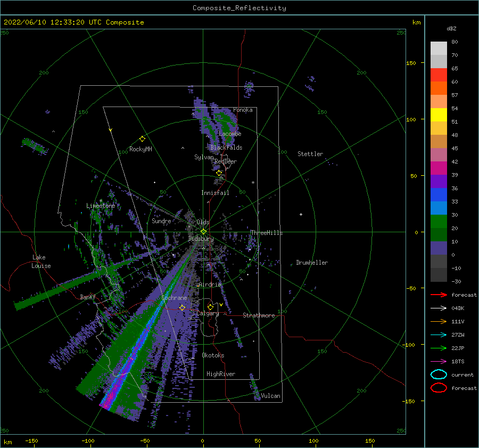Click the green 30 dBZ color swatch
Screen dimensions: 479x448
click(439, 221)
